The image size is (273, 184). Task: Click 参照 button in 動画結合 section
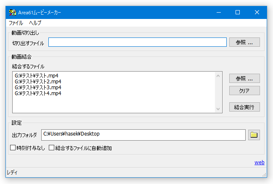coord(244,78)
